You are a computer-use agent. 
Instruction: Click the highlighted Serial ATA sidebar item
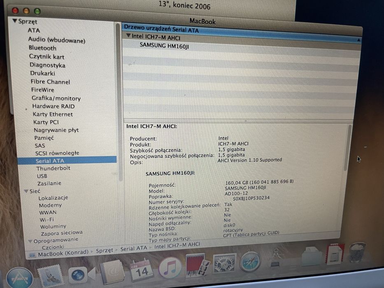(x=67, y=160)
